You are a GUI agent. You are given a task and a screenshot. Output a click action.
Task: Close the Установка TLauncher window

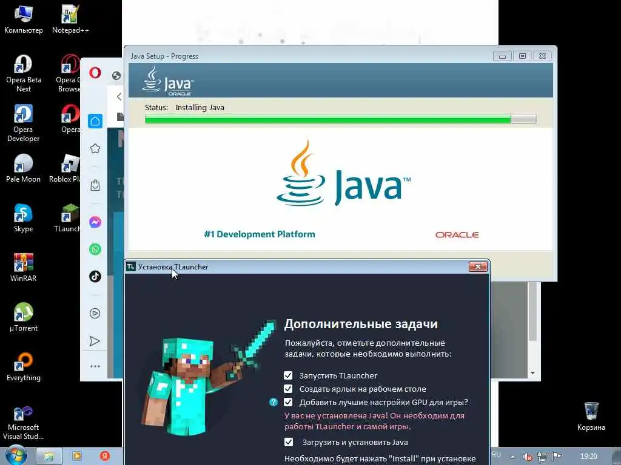(x=478, y=267)
